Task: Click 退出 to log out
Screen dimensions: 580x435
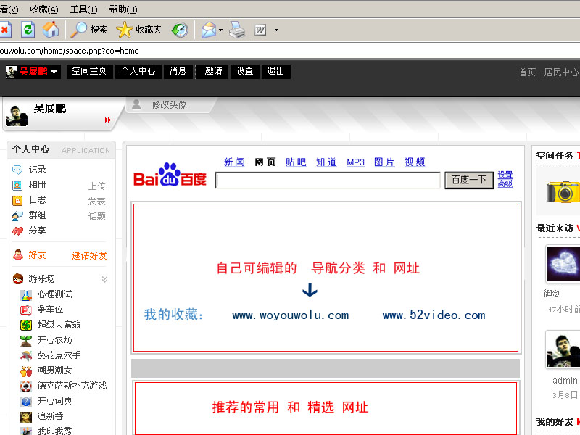Action: coord(276,71)
